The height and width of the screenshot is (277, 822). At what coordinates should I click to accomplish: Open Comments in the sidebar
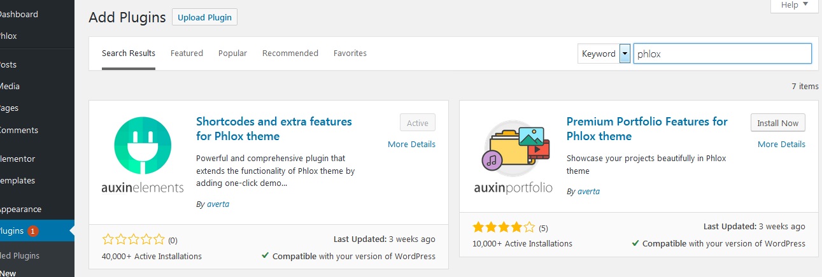[18, 131]
